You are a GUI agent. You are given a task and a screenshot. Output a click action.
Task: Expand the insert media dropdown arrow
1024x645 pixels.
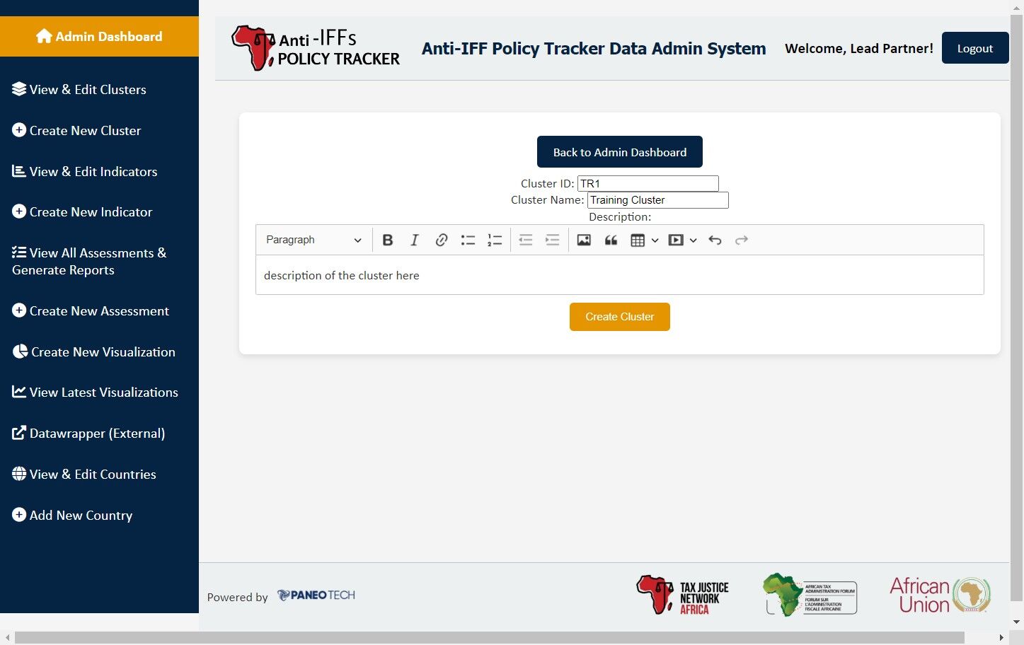(x=694, y=240)
